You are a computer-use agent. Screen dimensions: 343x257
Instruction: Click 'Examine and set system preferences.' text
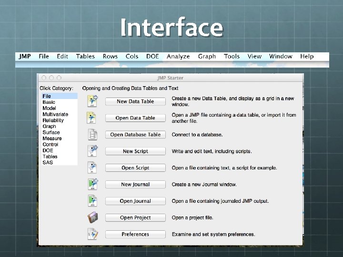click(213, 234)
